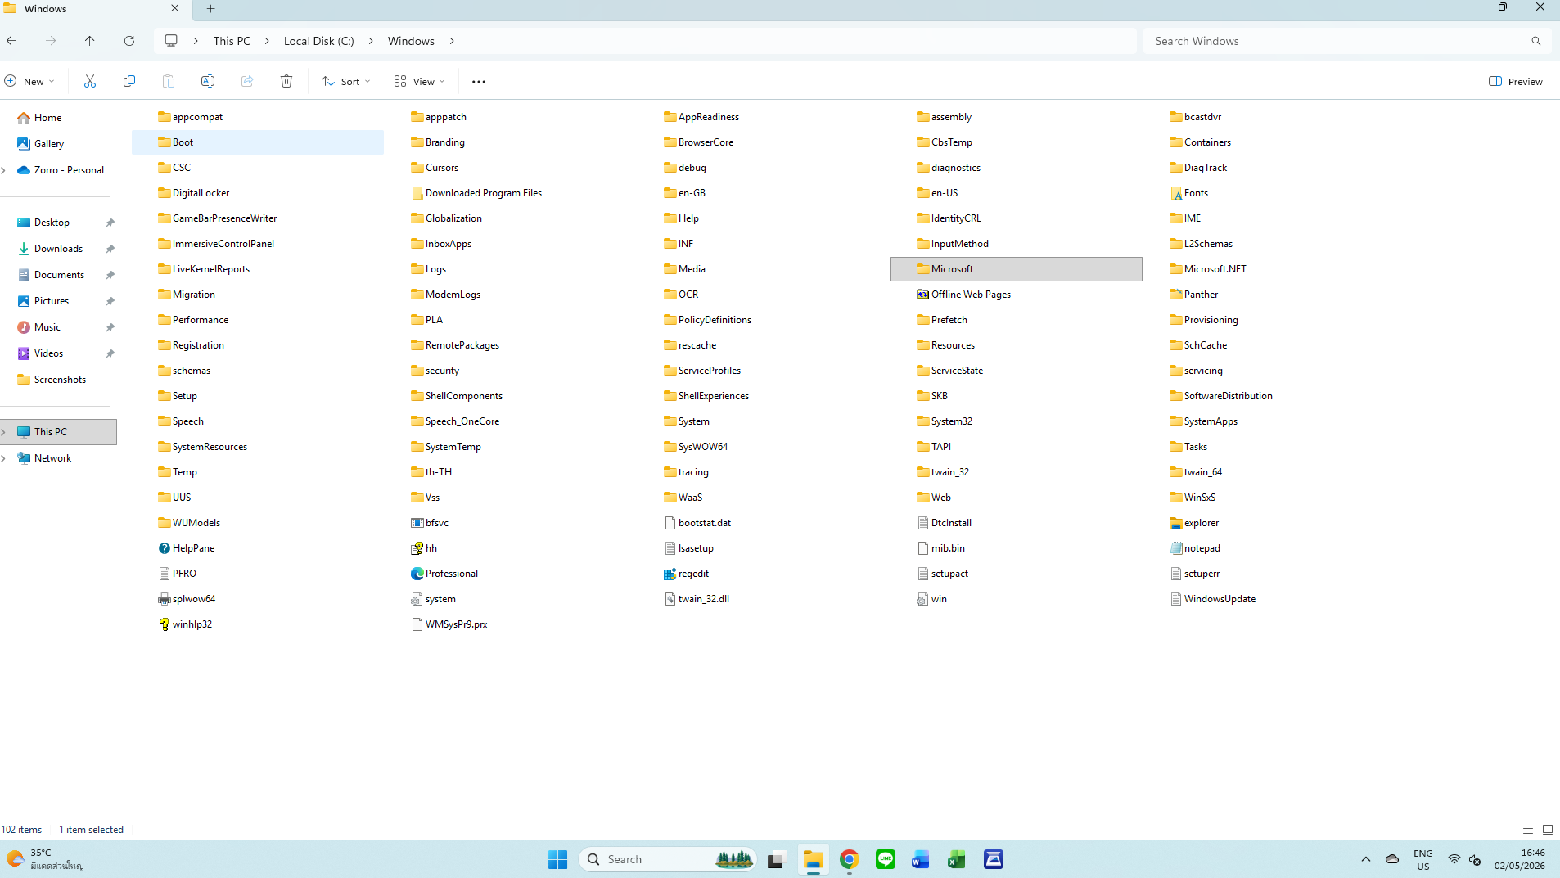1560x878 pixels.
Task: Open Excel from the taskbar
Action: click(957, 859)
